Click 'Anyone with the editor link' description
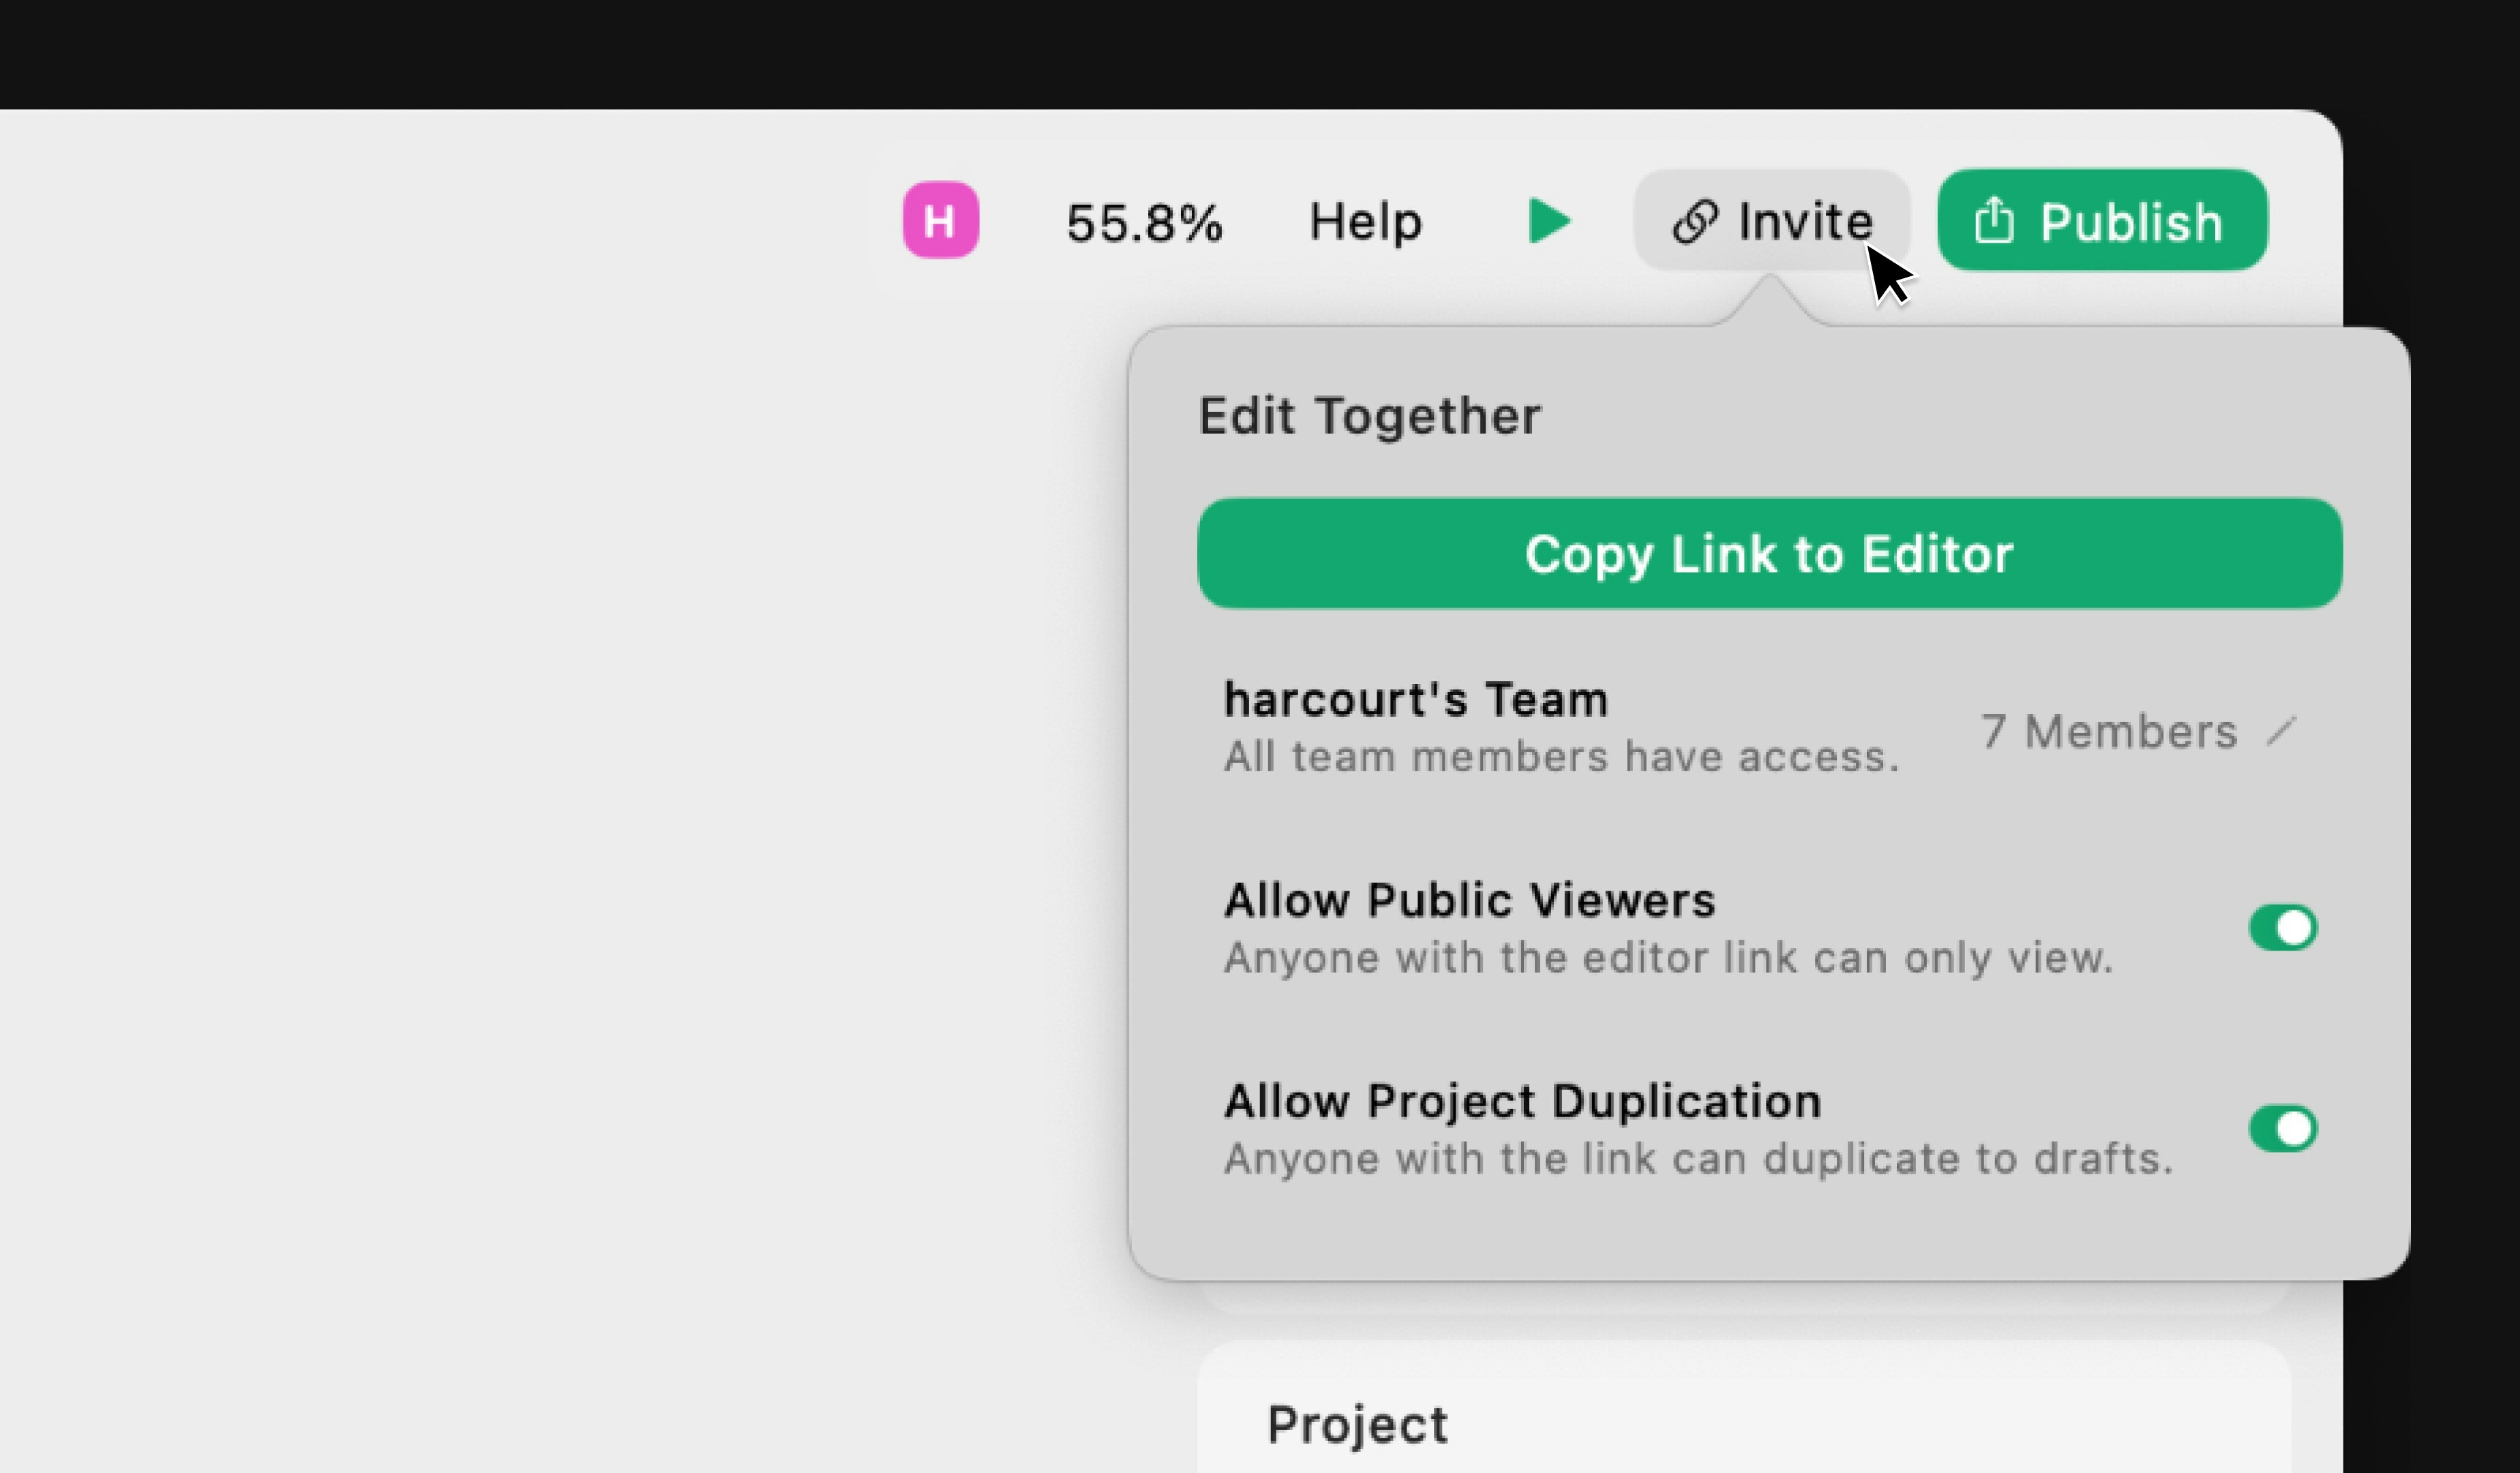Viewport: 2520px width, 1473px height. point(1667,958)
